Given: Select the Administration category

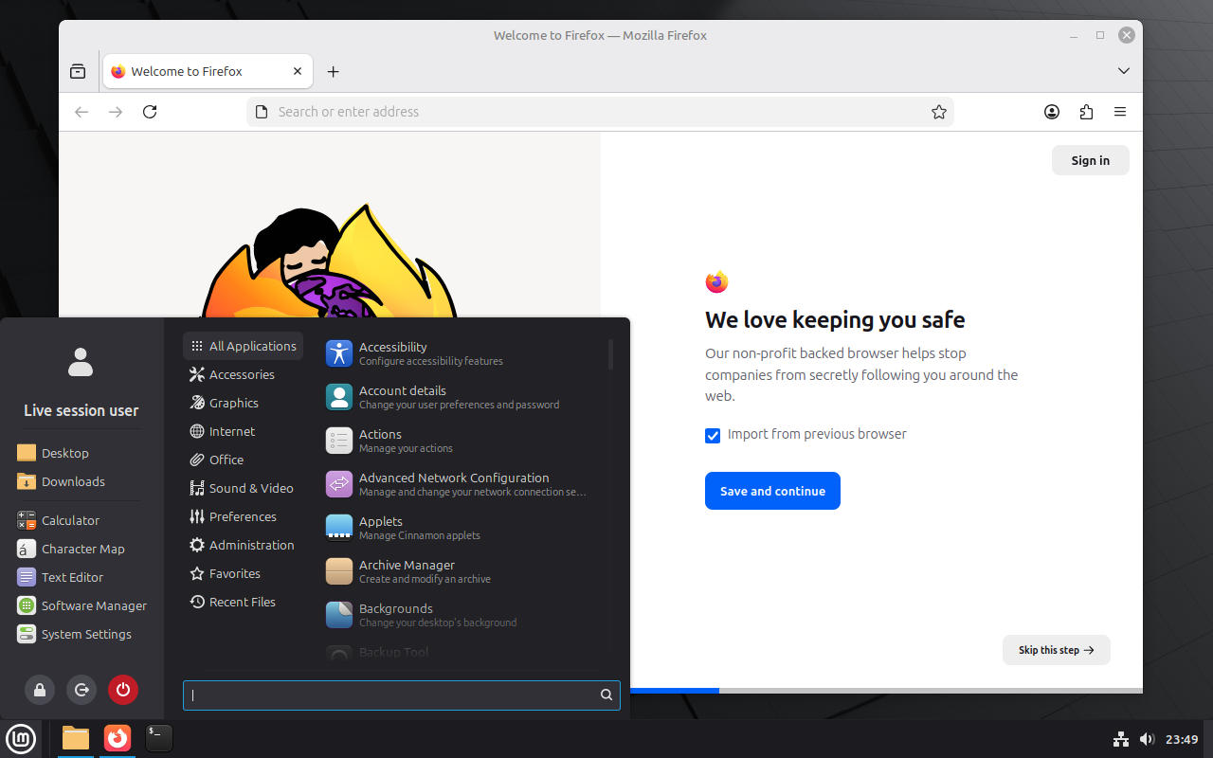Looking at the screenshot, I should click(243, 545).
